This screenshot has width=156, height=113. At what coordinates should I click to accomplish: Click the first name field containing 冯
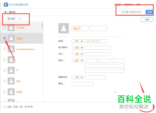pos(80,28)
